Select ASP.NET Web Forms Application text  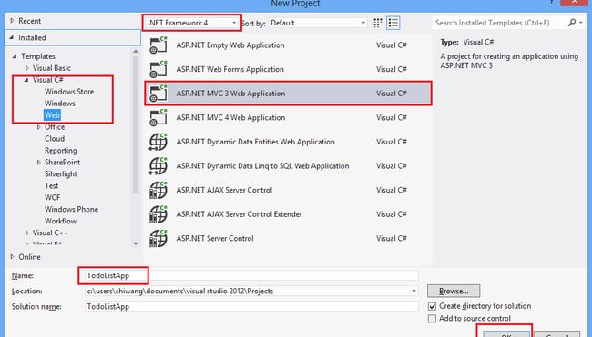(230, 69)
